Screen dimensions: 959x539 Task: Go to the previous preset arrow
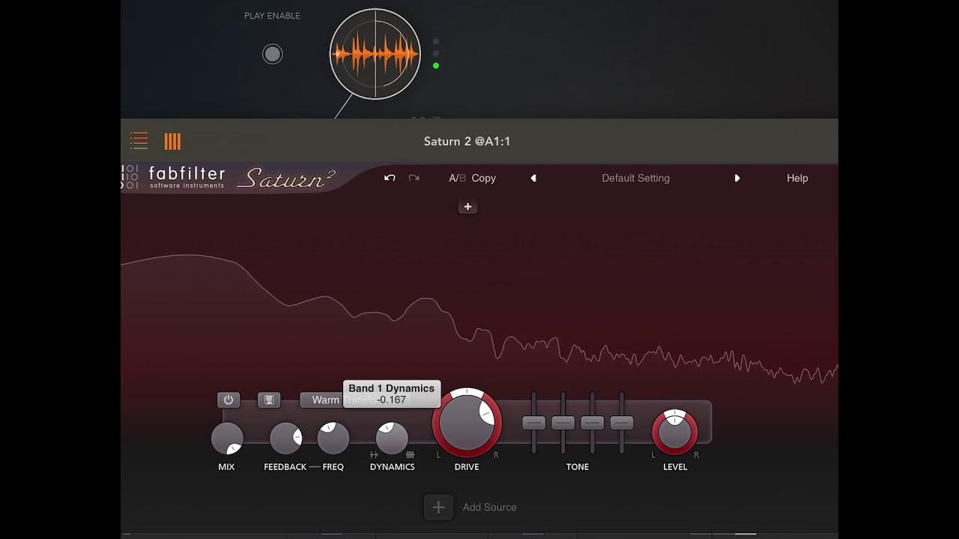click(533, 178)
